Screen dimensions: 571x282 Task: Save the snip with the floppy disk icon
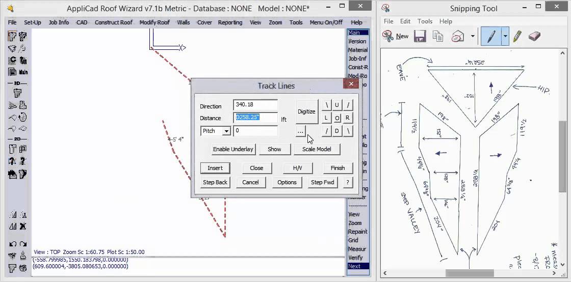point(420,36)
